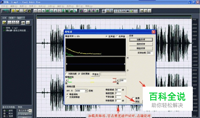200x118 pixels.
Task: Toggle the 对数刻度 log scale checkbox
Action: (x=66, y=74)
